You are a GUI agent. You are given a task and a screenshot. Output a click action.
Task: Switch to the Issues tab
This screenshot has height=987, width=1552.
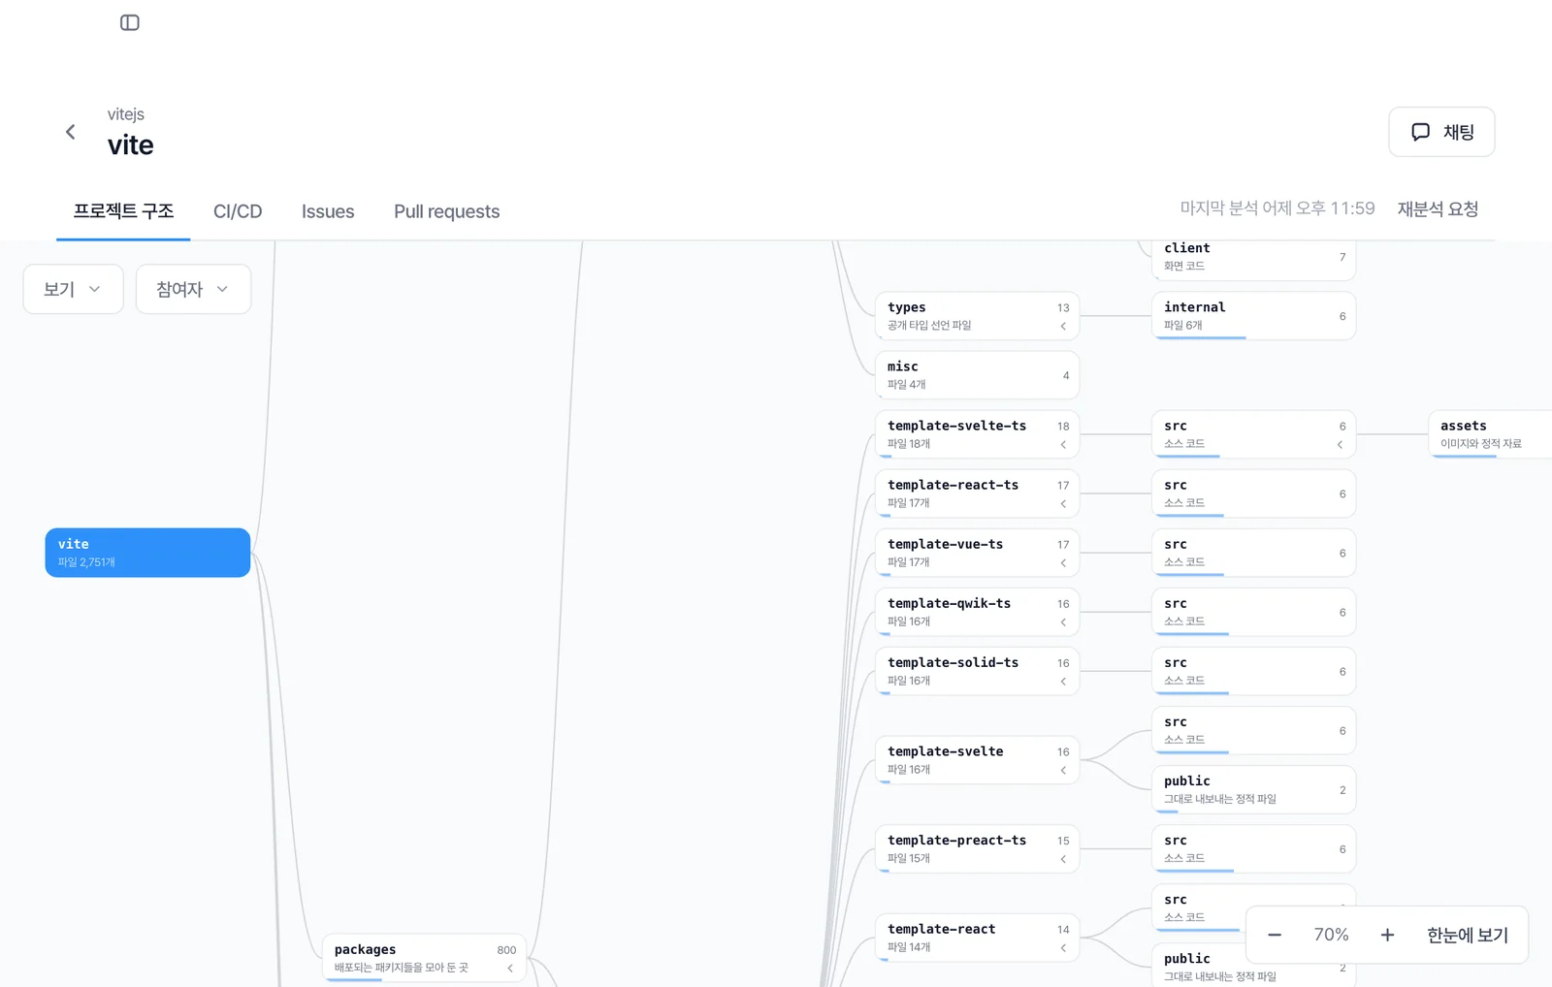click(x=328, y=211)
